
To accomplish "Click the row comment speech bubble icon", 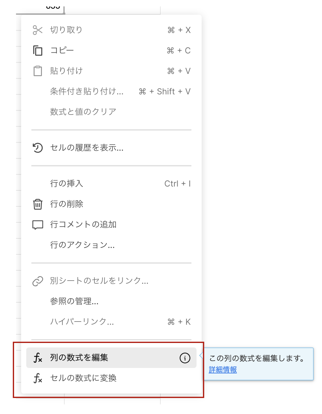I will point(38,225).
